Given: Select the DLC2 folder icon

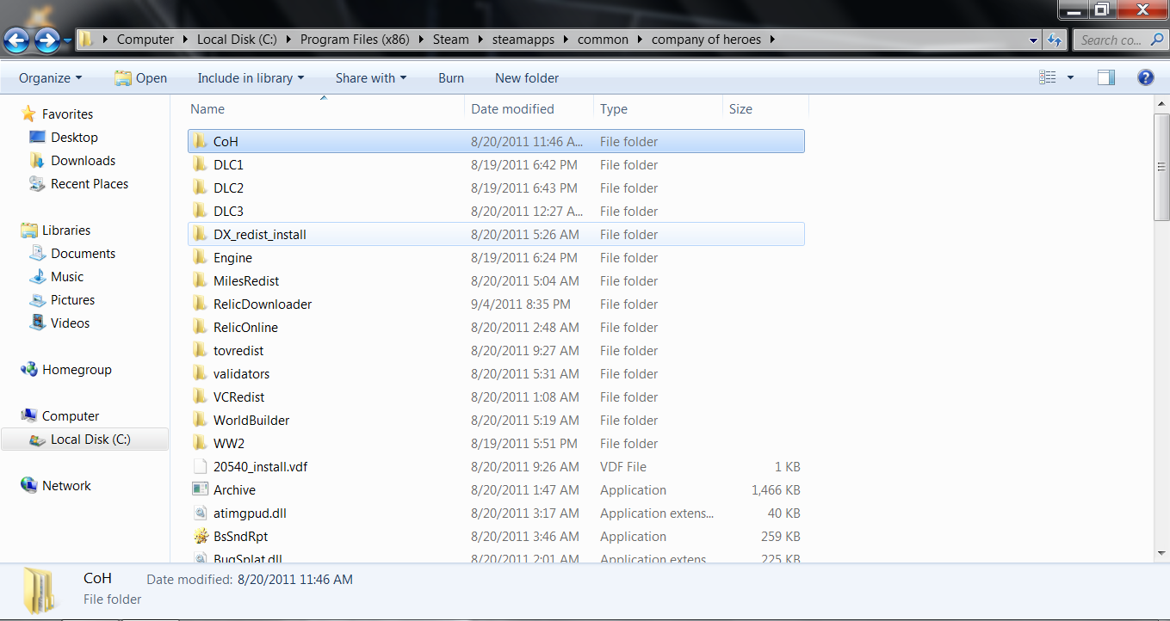Looking at the screenshot, I should (200, 188).
